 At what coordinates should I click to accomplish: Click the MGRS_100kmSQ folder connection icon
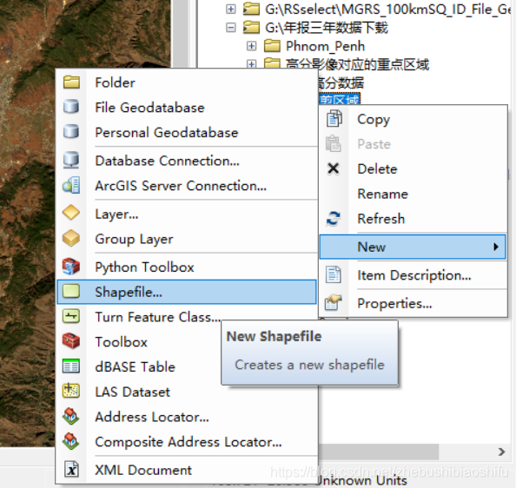(x=251, y=9)
